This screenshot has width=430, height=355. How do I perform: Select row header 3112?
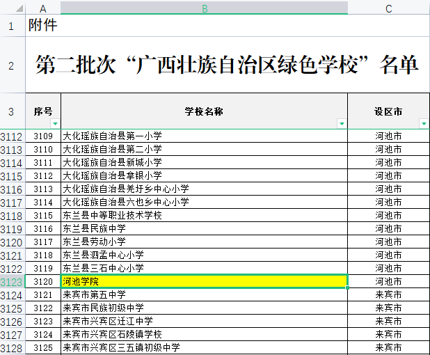click(x=12, y=136)
